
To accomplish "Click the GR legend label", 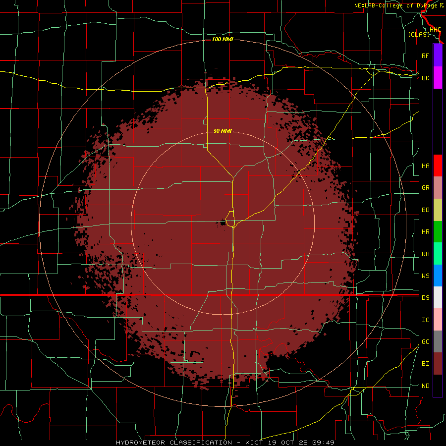I will (x=425, y=188).
